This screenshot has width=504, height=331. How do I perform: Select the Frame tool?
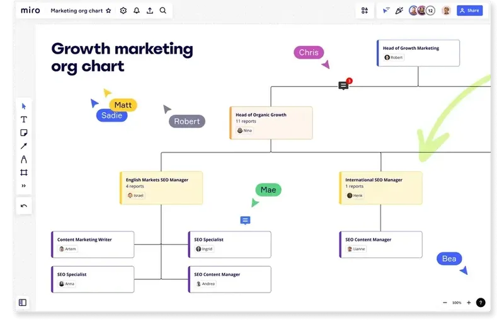(x=24, y=173)
